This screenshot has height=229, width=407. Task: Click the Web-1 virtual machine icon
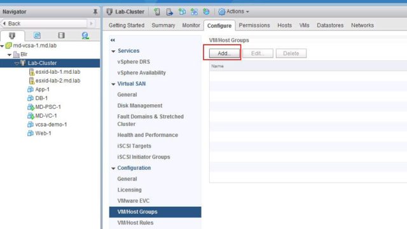(x=31, y=134)
